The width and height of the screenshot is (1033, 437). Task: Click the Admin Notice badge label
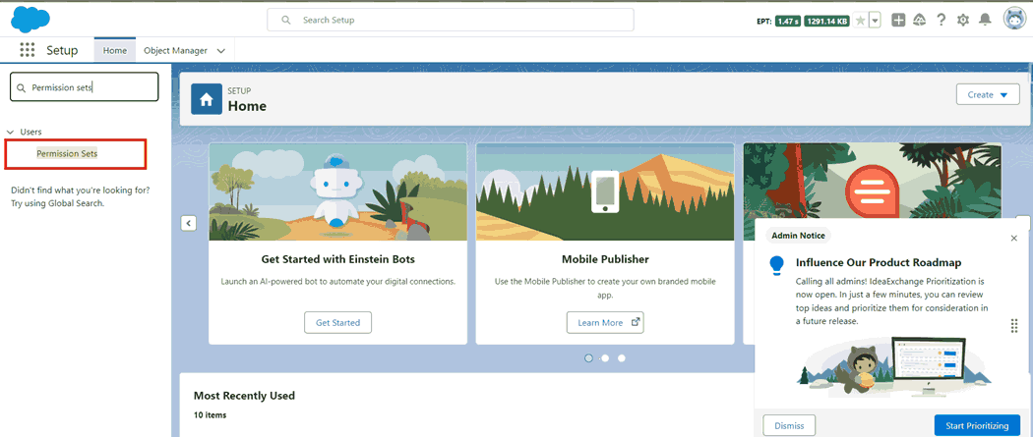coord(799,236)
